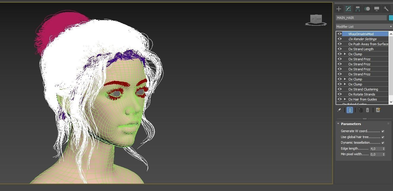393x191 pixels.
Task: Click Min pixel width spinner arrows
Action: tap(384, 154)
